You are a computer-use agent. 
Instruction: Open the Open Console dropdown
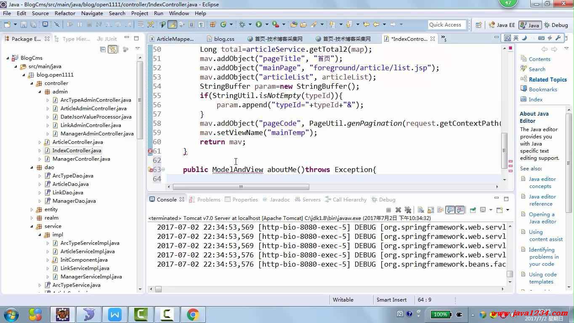coord(508,210)
